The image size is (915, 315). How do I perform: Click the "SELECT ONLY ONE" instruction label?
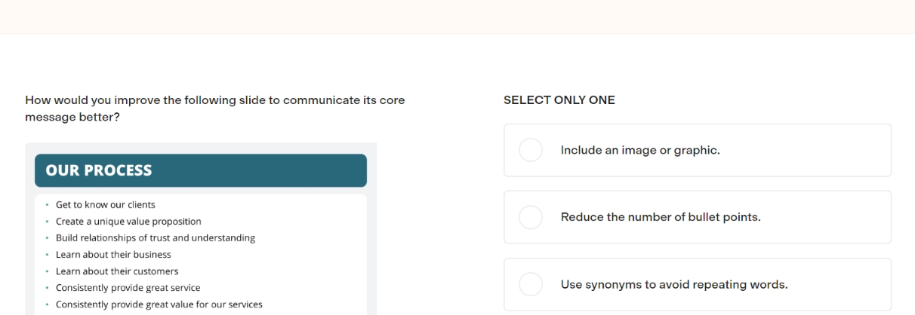559,100
